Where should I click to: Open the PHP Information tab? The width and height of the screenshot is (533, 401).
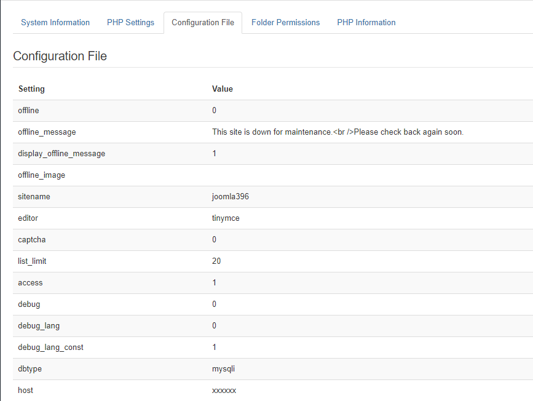click(x=366, y=23)
